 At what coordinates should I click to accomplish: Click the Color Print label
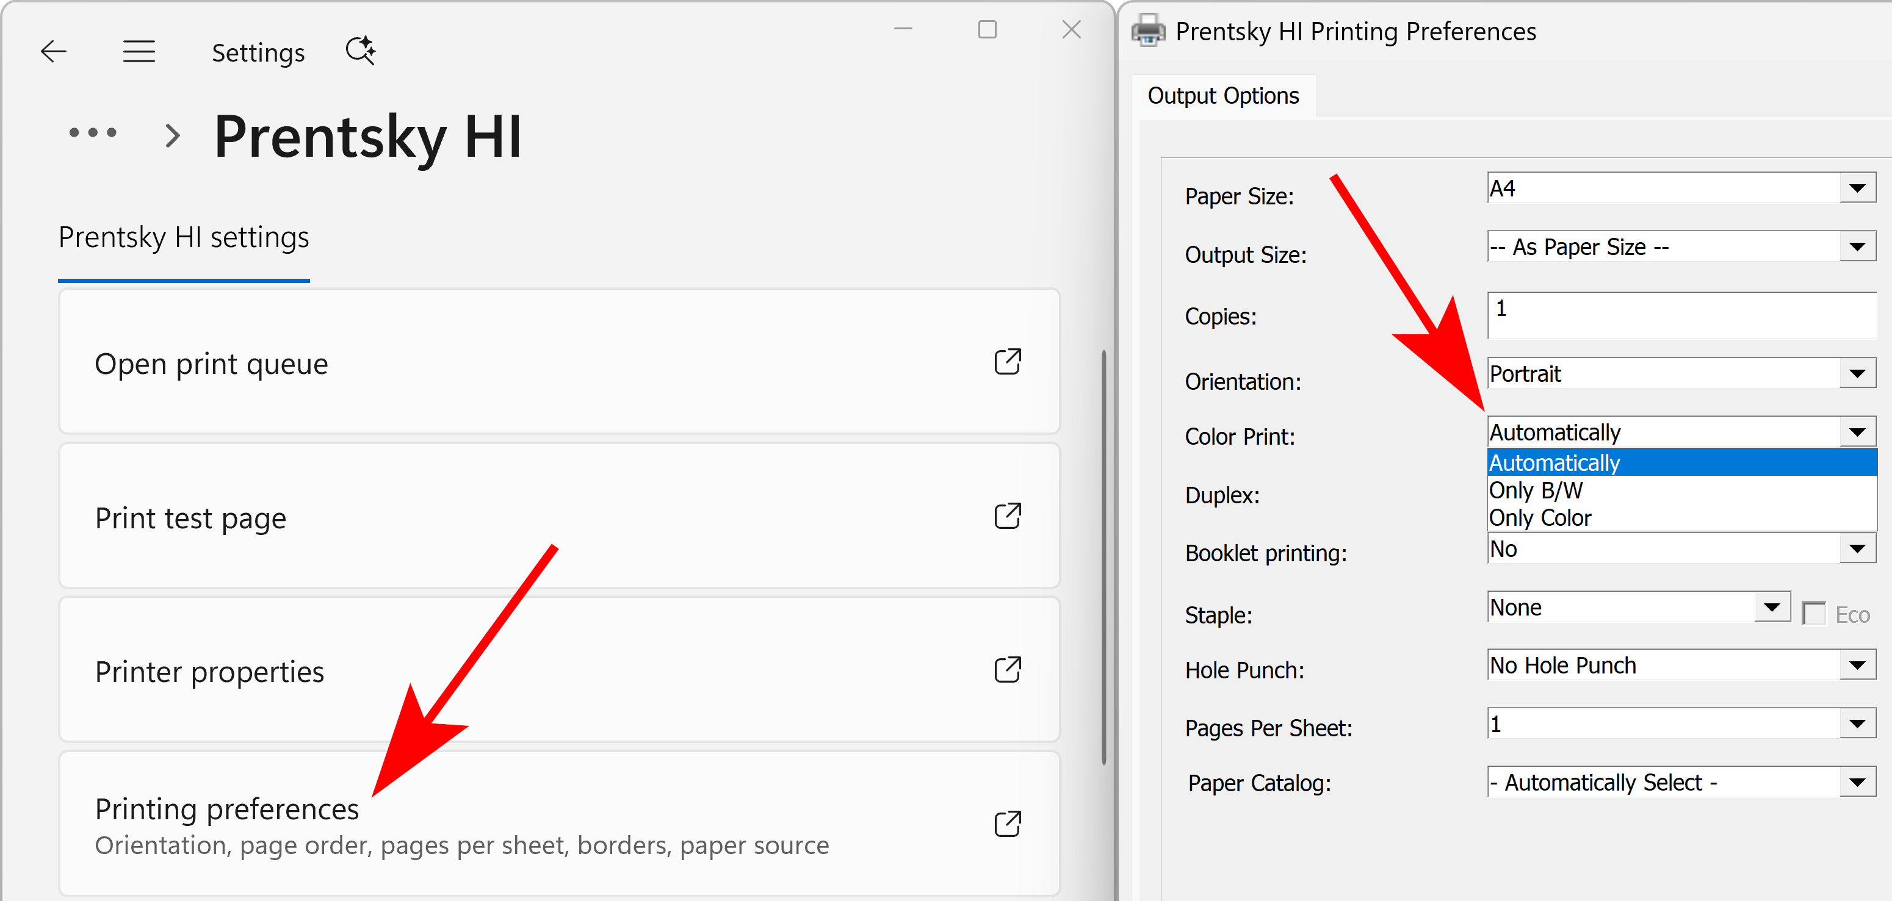1240,437
